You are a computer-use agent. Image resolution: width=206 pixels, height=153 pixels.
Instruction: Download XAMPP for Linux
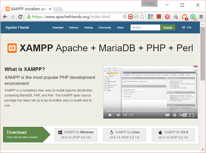(x=124, y=135)
